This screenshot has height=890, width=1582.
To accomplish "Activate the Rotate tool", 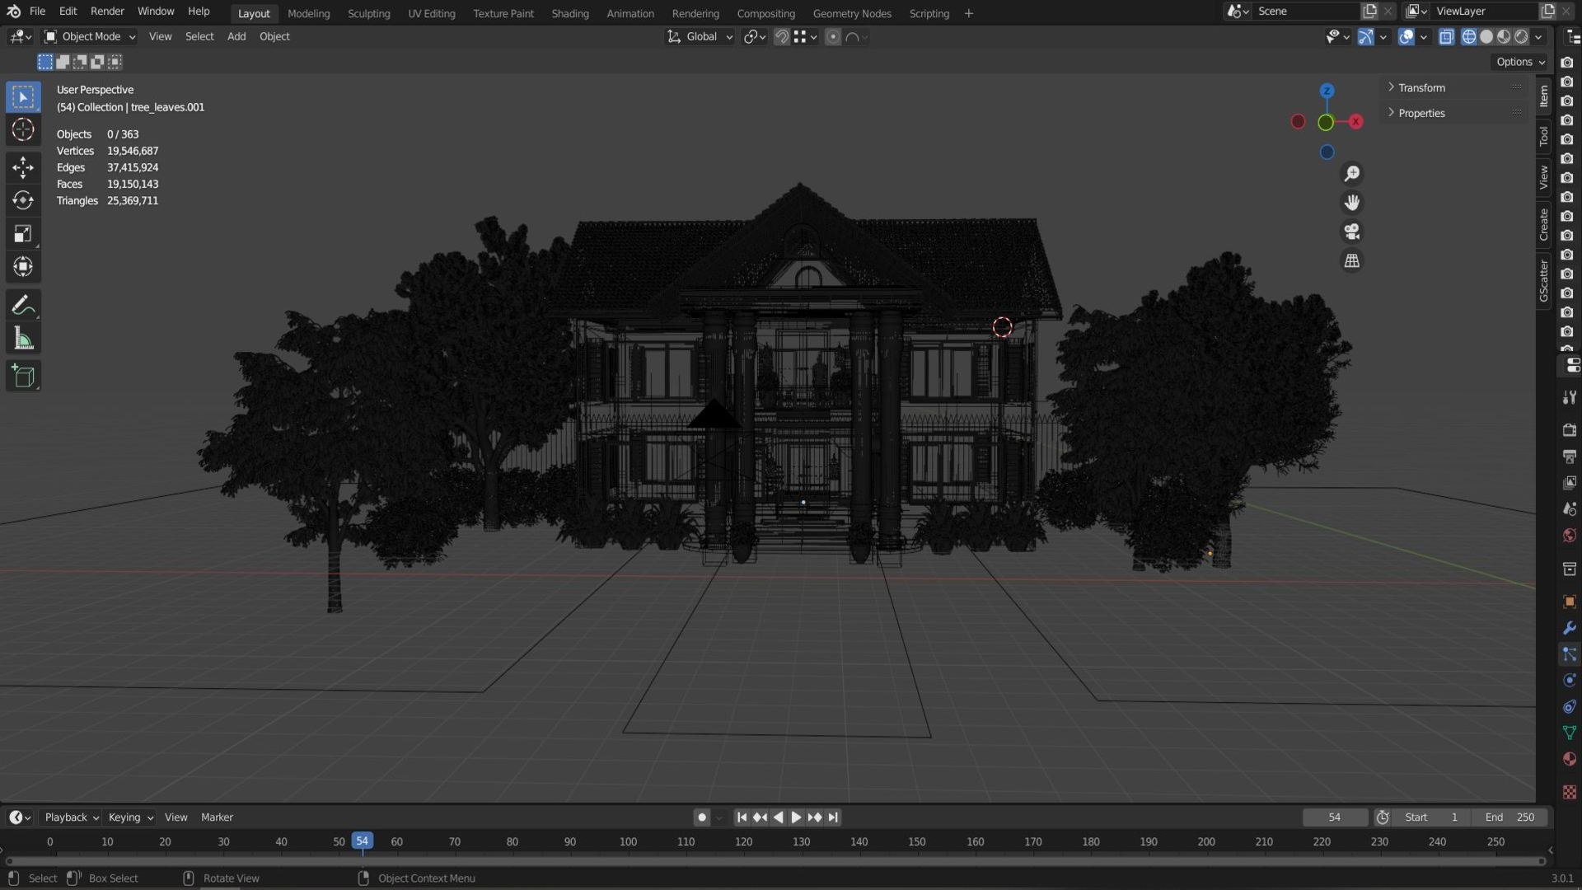I will (x=23, y=200).
